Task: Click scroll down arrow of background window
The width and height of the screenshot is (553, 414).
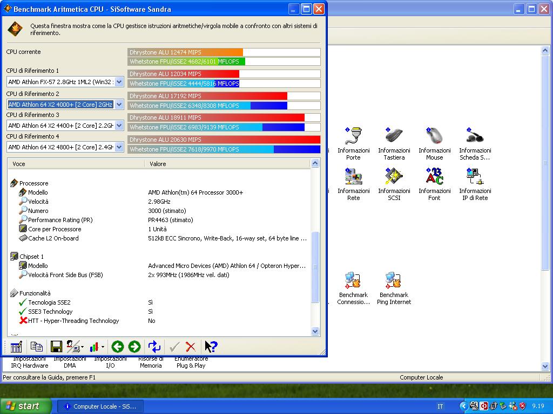Action: (545, 367)
